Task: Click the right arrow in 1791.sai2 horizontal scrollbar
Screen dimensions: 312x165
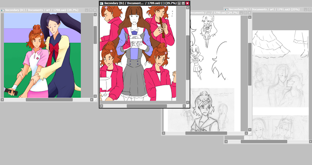Action: [x=310, y=142]
